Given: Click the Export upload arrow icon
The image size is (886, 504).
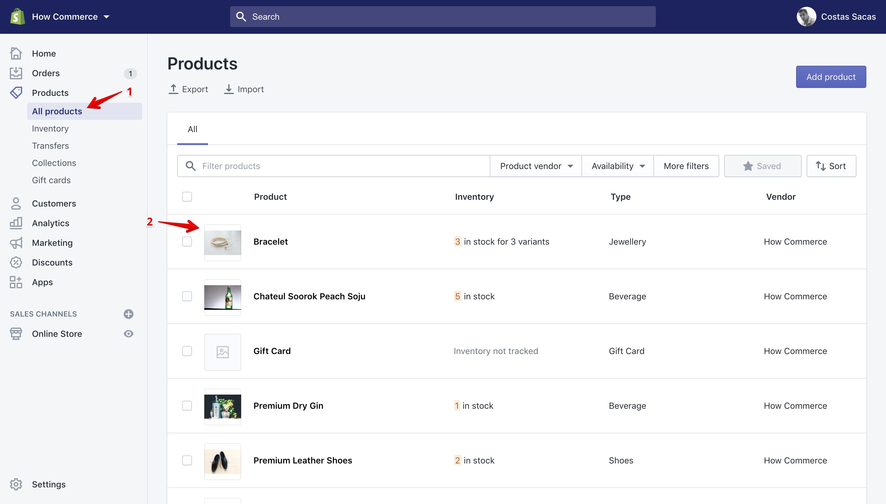Looking at the screenshot, I should point(173,89).
